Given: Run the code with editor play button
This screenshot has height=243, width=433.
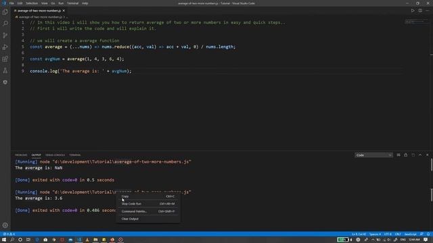Looking at the screenshot, I should pos(413,11).
